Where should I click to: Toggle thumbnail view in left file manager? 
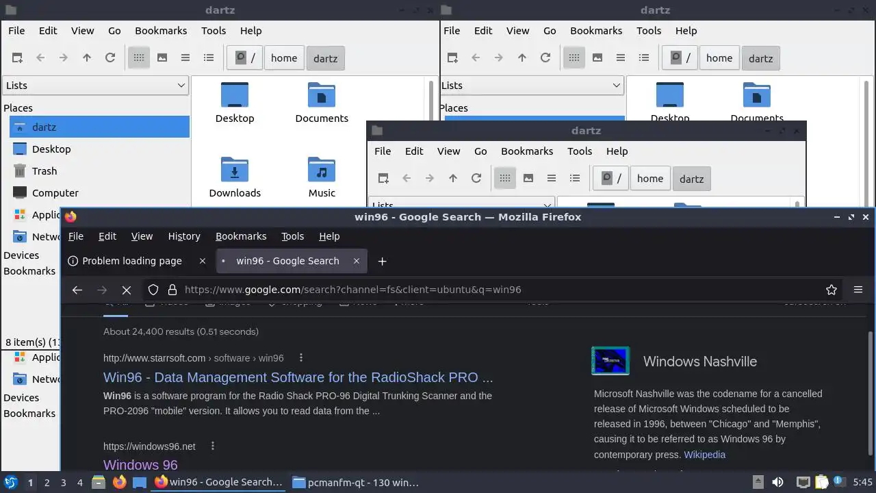(x=162, y=58)
